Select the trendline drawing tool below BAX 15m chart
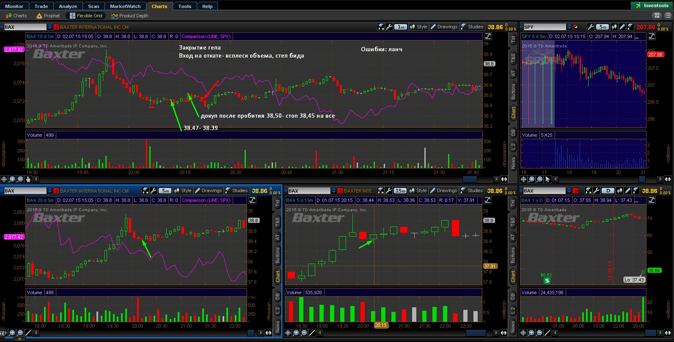The height and width of the screenshot is (342, 674). click(x=312, y=333)
